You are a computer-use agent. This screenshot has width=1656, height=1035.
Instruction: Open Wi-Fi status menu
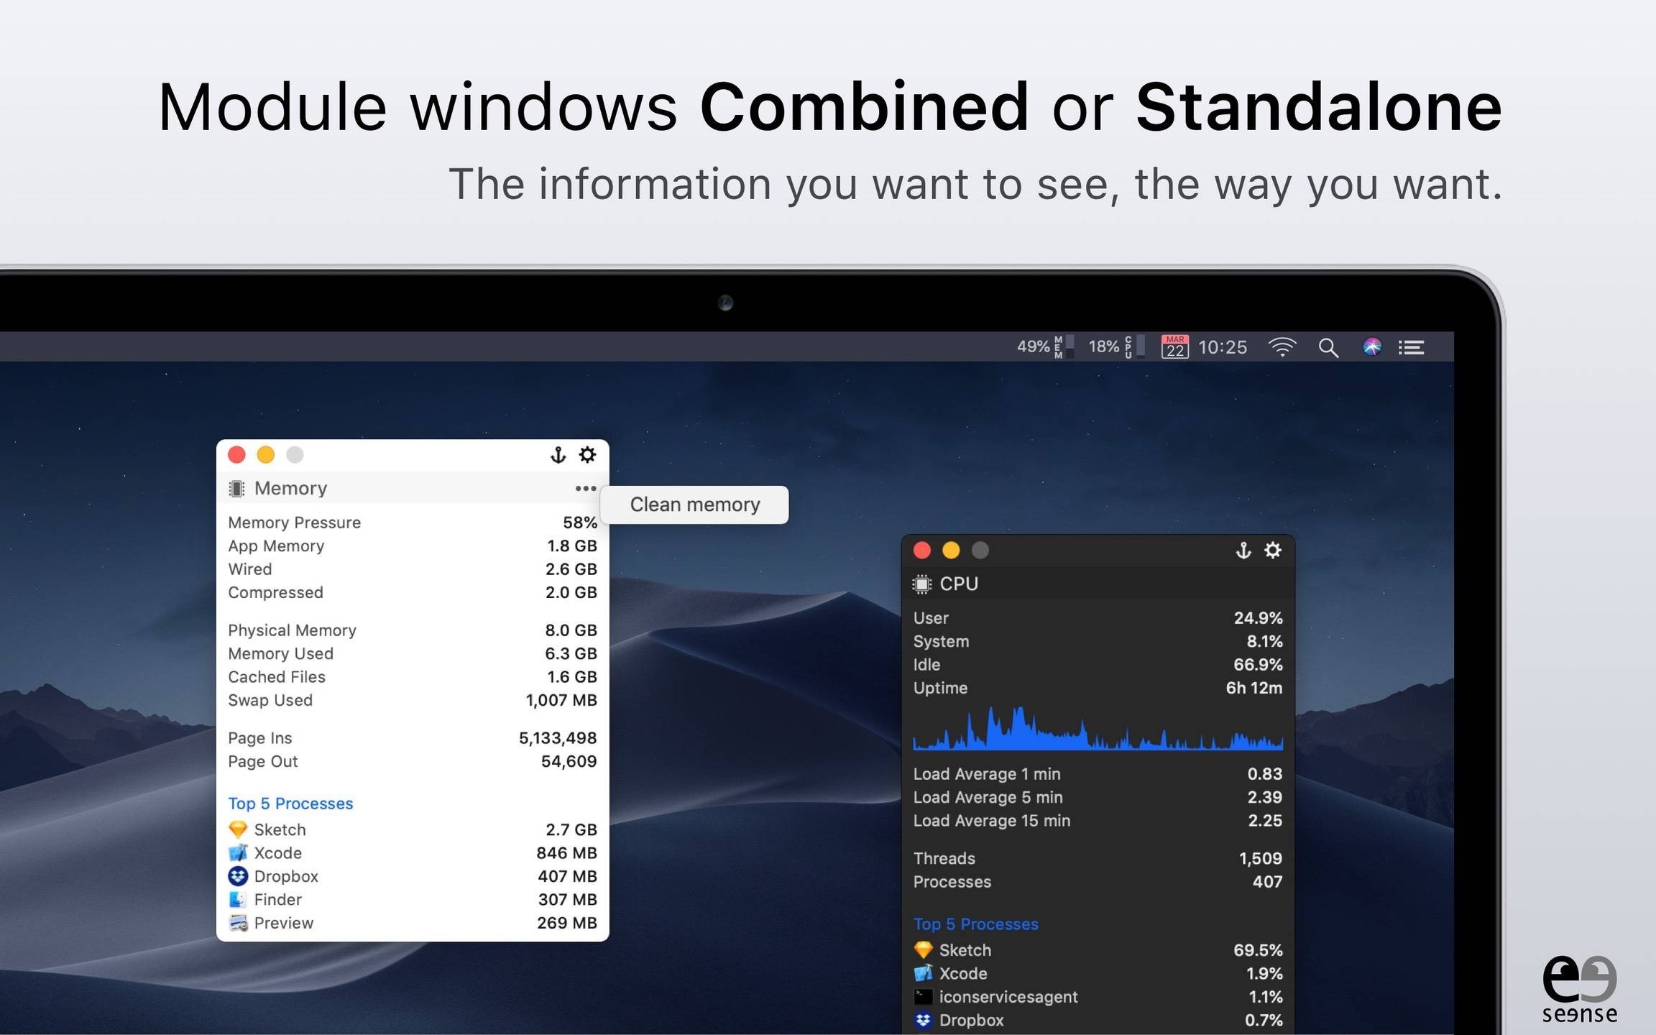click(x=1282, y=347)
